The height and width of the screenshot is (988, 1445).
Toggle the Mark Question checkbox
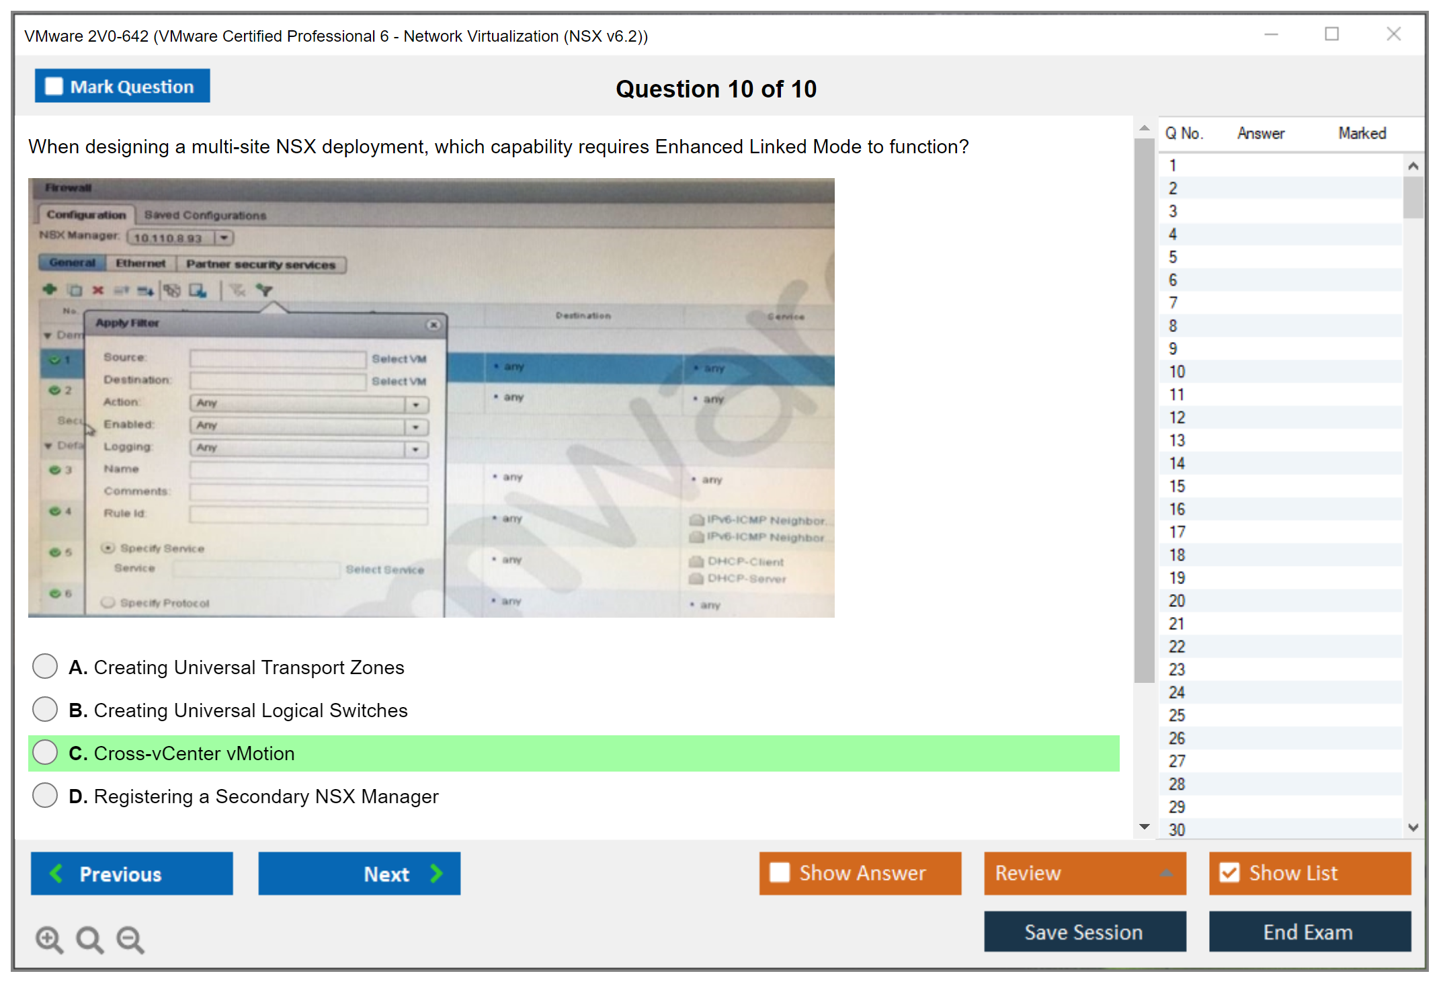tap(54, 87)
